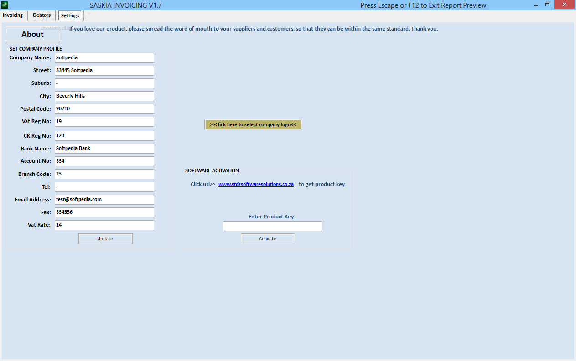Click the Enter Product Key box
Screen dimensions: 576x361
(x=273, y=226)
